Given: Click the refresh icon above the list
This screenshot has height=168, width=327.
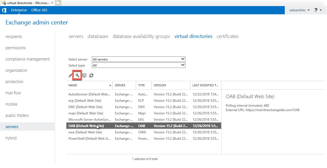Looking at the screenshot, I should [x=91, y=75].
